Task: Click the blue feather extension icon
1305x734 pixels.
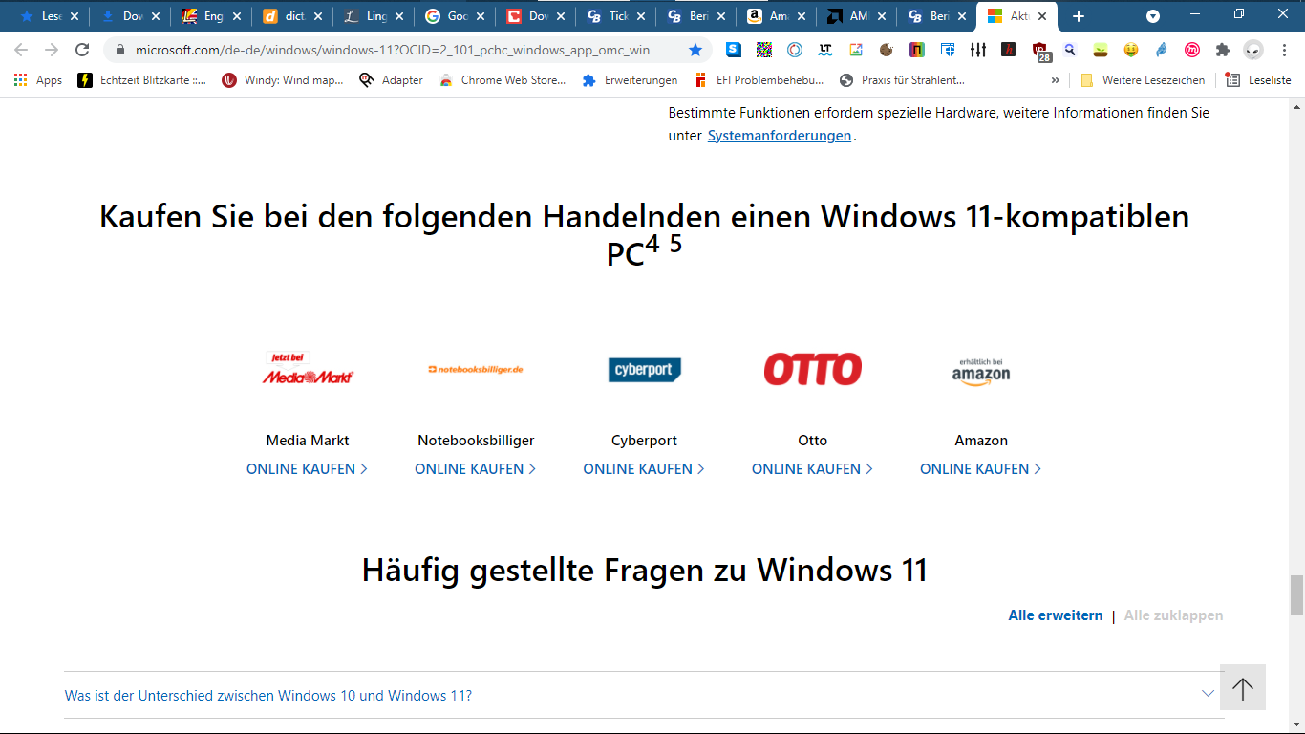Action: pos(1161,50)
